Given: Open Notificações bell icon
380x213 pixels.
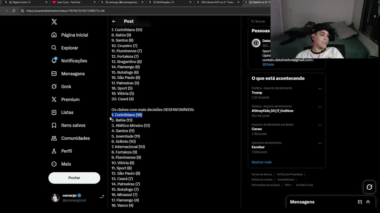Looking at the screenshot, I should coord(54,60).
